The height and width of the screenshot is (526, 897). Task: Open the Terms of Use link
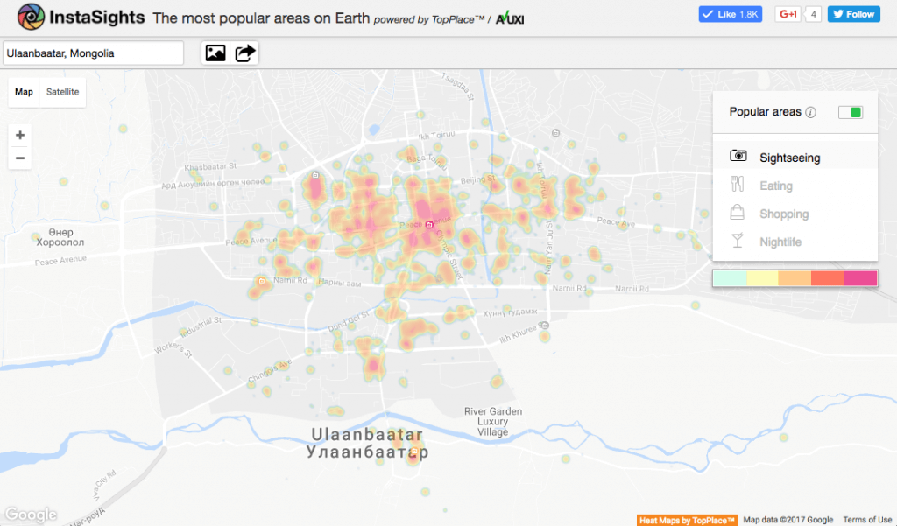pos(867,520)
